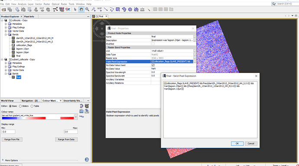Click import colour palette folder icon
299x166 pixels.
[x=81, y=111]
